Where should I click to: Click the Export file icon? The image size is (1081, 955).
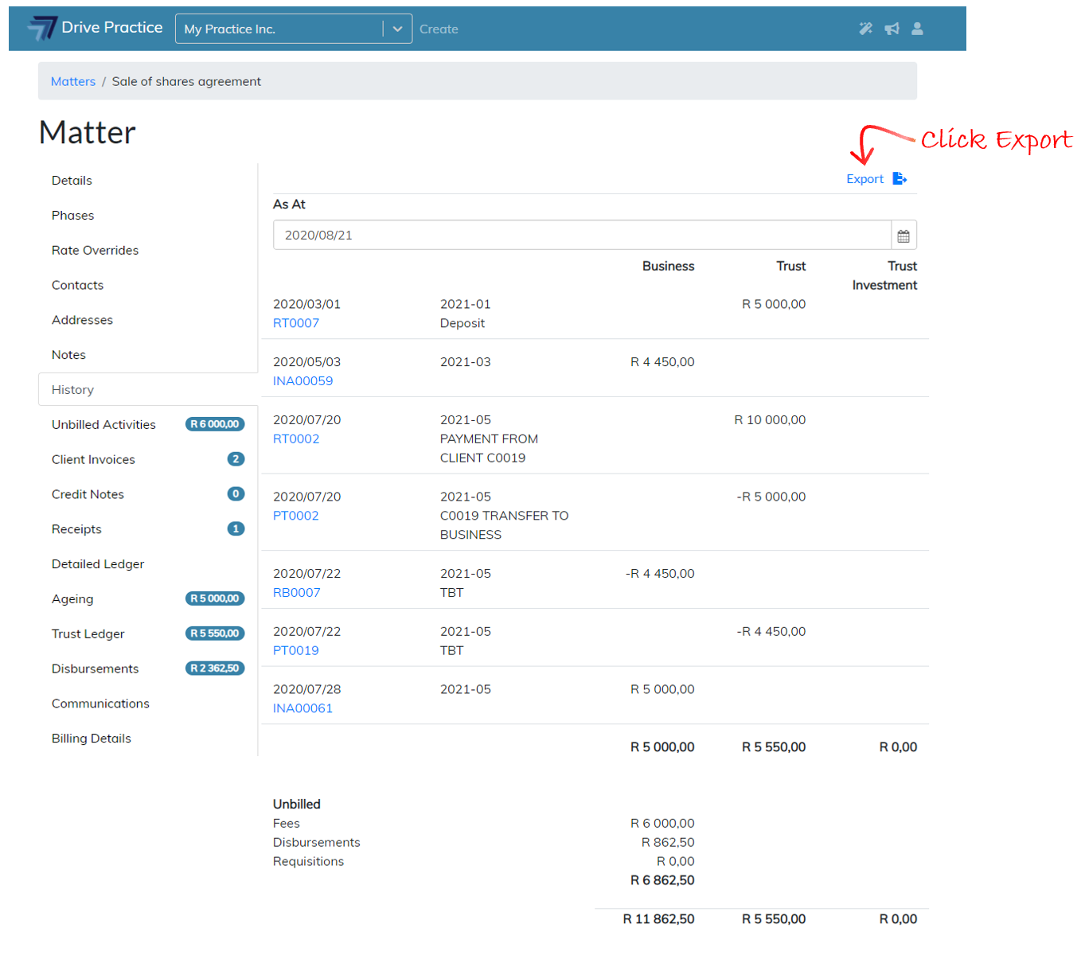(x=900, y=178)
